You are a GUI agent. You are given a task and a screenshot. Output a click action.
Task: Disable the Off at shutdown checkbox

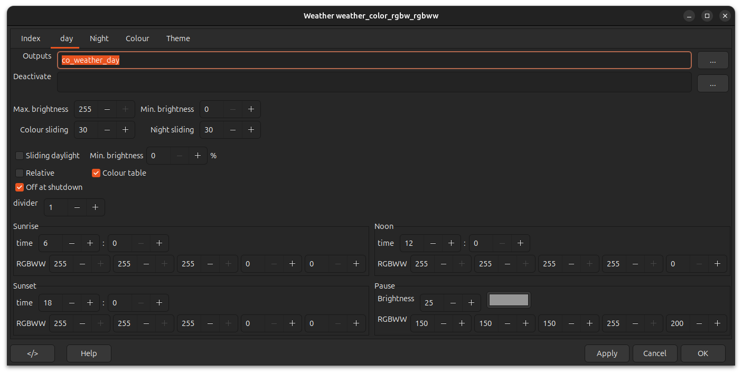(x=20, y=187)
